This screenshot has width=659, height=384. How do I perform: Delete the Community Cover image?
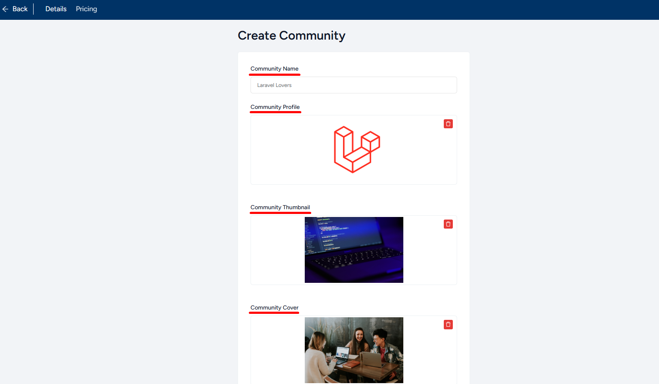point(448,325)
